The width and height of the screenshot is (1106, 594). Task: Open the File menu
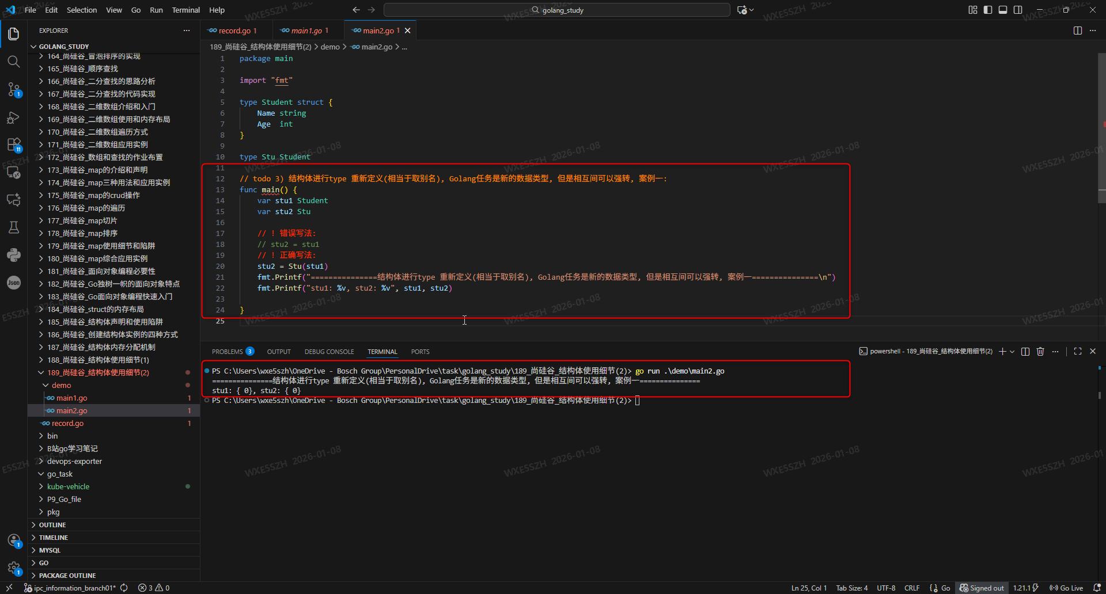tap(31, 10)
